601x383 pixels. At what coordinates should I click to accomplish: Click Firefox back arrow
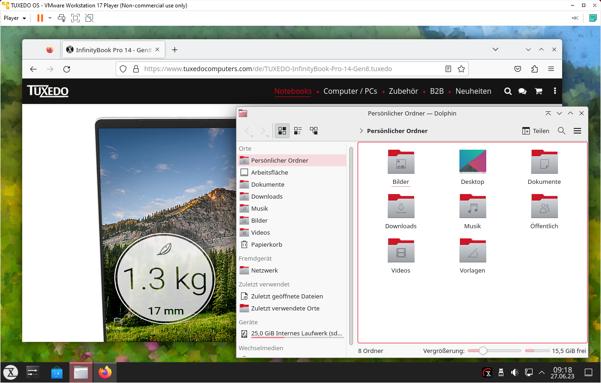pos(33,69)
